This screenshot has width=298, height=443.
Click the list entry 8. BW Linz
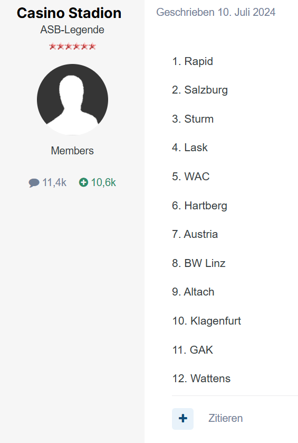(199, 263)
